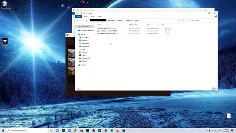This screenshot has width=236, height=133.
Task: Sort files by Name column
Action: pos(99,25)
